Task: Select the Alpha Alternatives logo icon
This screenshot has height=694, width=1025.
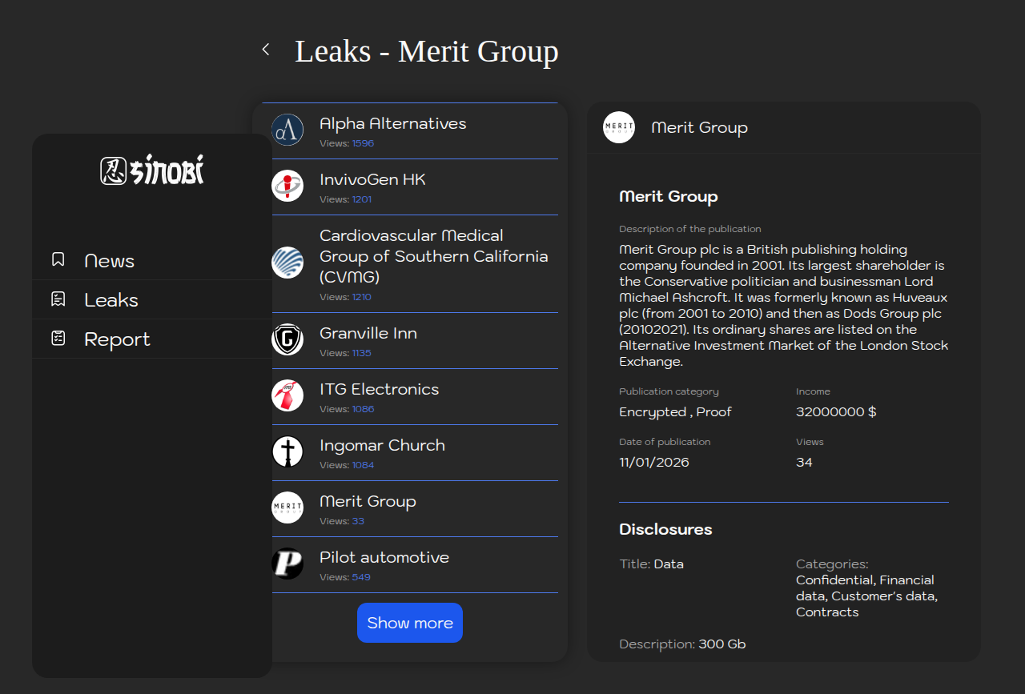Action: pyautogui.click(x=287, y=130)
